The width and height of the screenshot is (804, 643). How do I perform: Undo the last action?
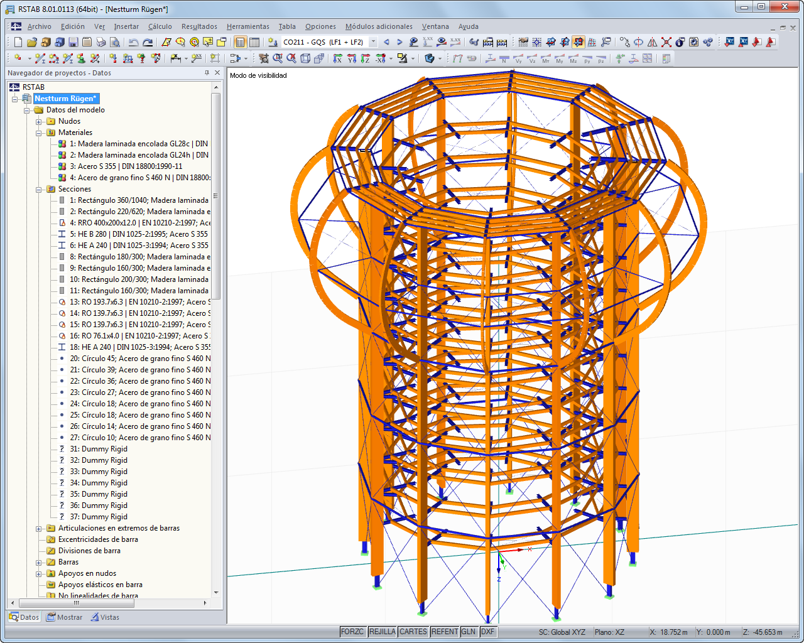(x=133, y=42)
